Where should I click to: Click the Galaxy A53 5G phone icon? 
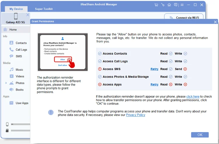(16, 16)
